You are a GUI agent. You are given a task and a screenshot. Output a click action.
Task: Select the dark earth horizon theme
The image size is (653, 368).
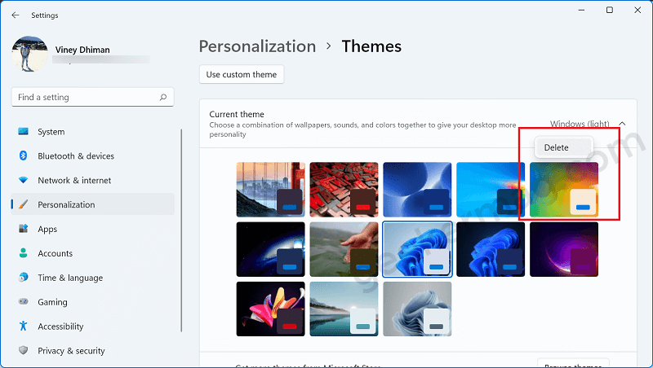[271, 249]
